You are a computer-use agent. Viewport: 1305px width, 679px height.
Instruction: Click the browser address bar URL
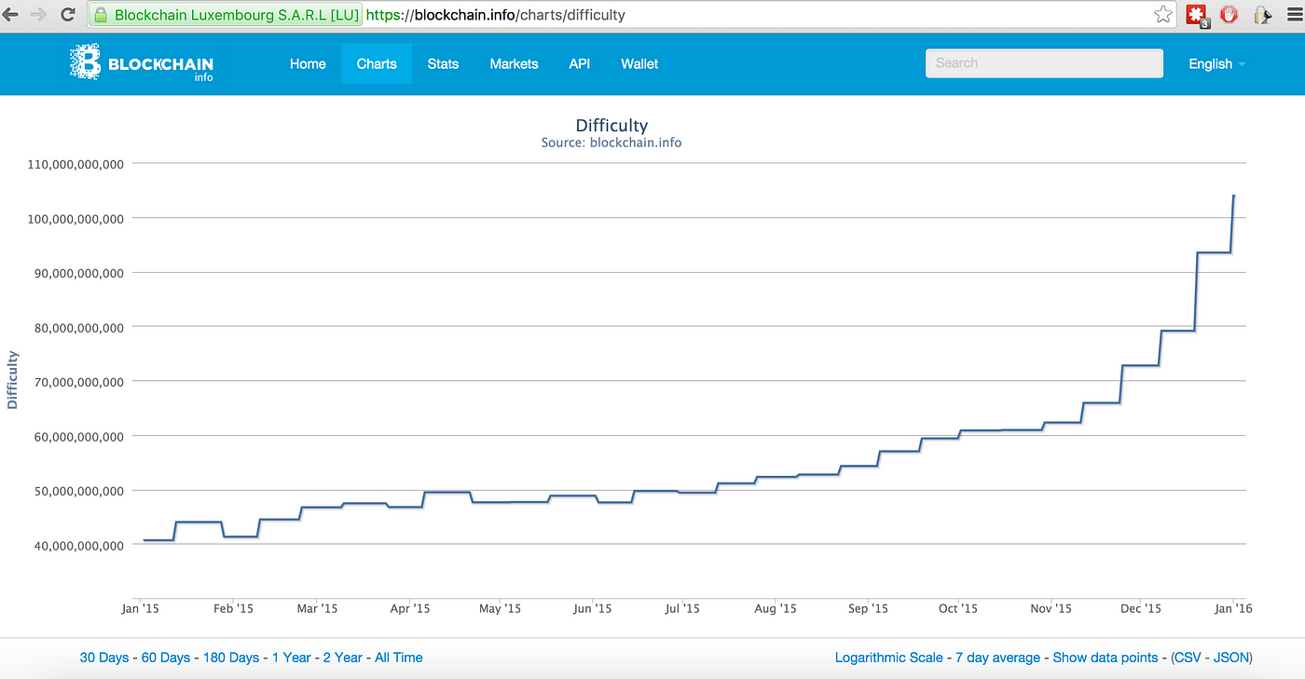click(x=496, y=15)
